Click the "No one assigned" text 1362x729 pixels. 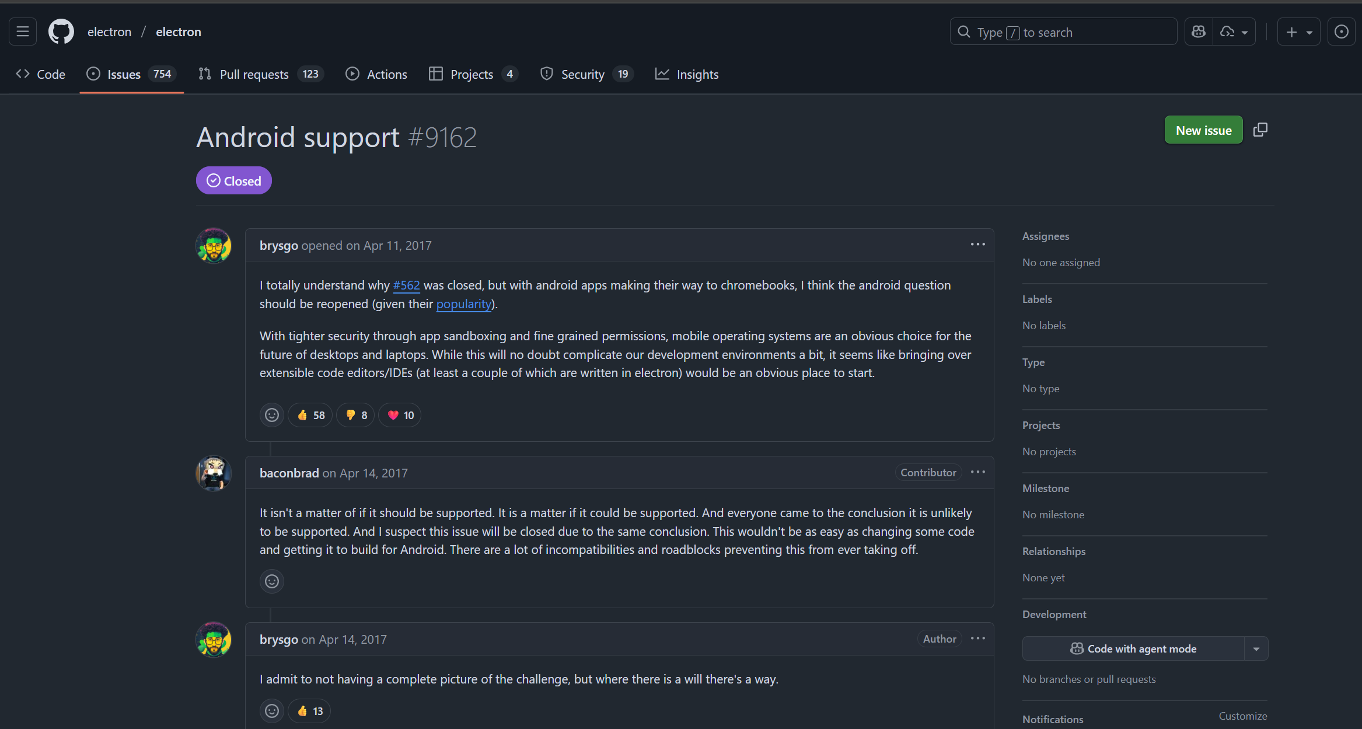pyautogui.click(x=1061, y=262)
